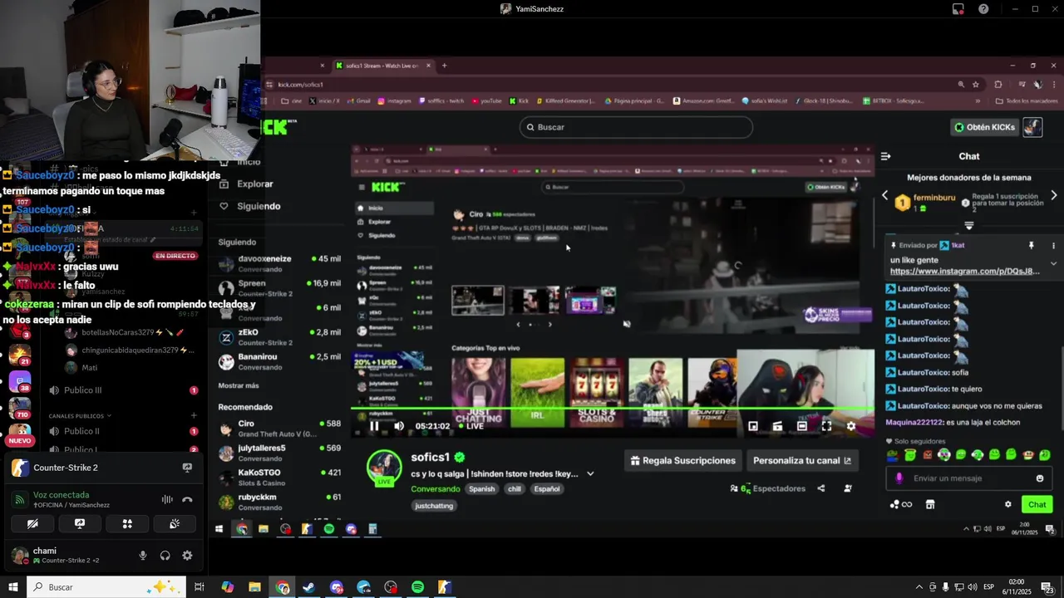The width and height of the screenshot is (1064, 598).
Task: Open the pinned instagram.com link
Action: (x=964, y=272)
